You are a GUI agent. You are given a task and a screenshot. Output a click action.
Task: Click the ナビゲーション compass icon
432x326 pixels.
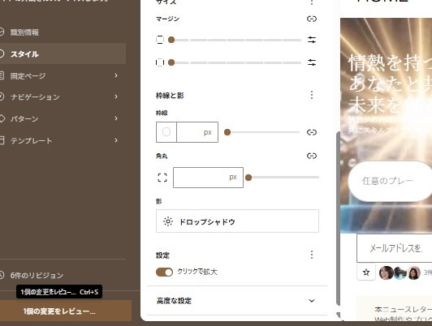pos(2,97)
